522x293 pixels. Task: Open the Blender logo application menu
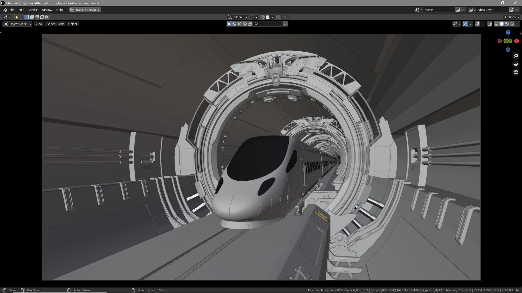pyautogui.click(x=5, y=10)
